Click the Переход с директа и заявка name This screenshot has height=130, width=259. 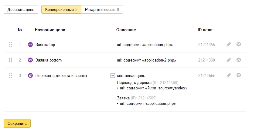tap(61, 76)
